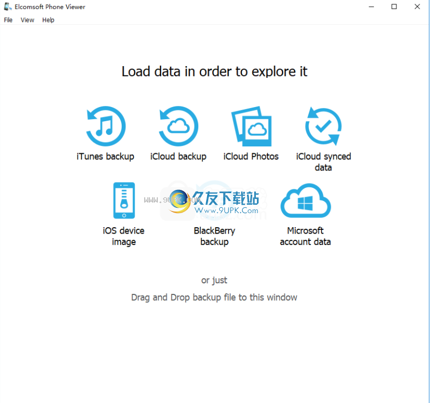Minimize the Elcomsoft Phone Viewer window
Screen dimensions: 431x403
tap(371, 7)
